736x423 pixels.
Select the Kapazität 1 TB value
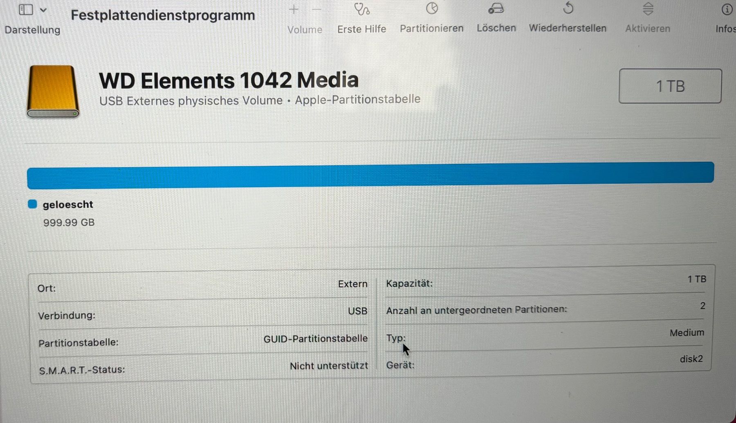click(x=697, y=279)
